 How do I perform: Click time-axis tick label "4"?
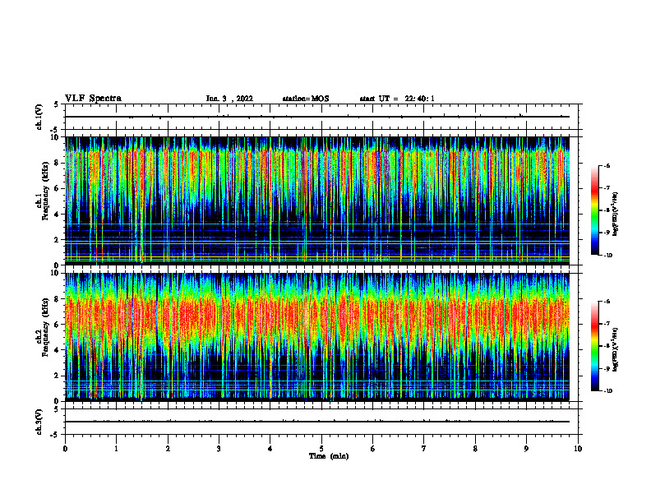pyautogui.click(x=270, y=449)
